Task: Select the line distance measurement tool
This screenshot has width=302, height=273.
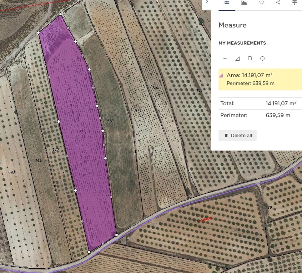Action: (x=225, y=58)
